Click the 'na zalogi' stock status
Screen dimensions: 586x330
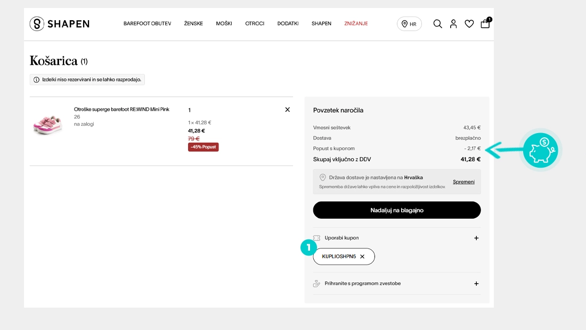tap(84, 124)
